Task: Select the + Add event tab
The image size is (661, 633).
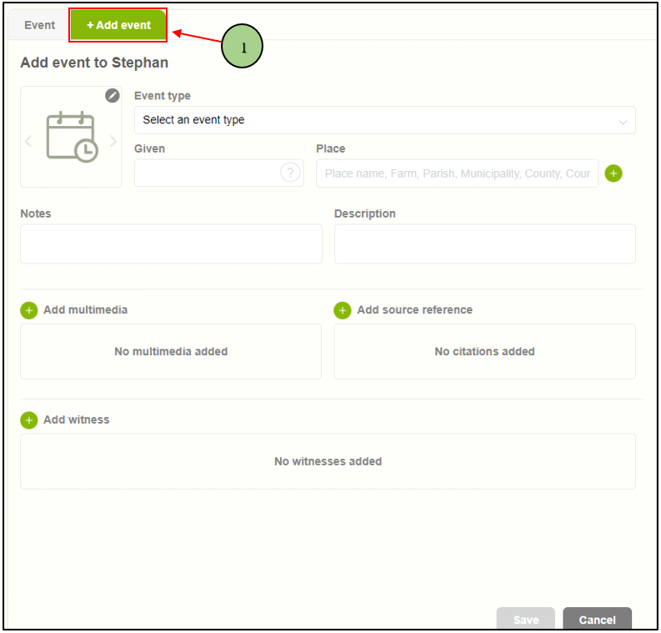Action: [118, 25]
